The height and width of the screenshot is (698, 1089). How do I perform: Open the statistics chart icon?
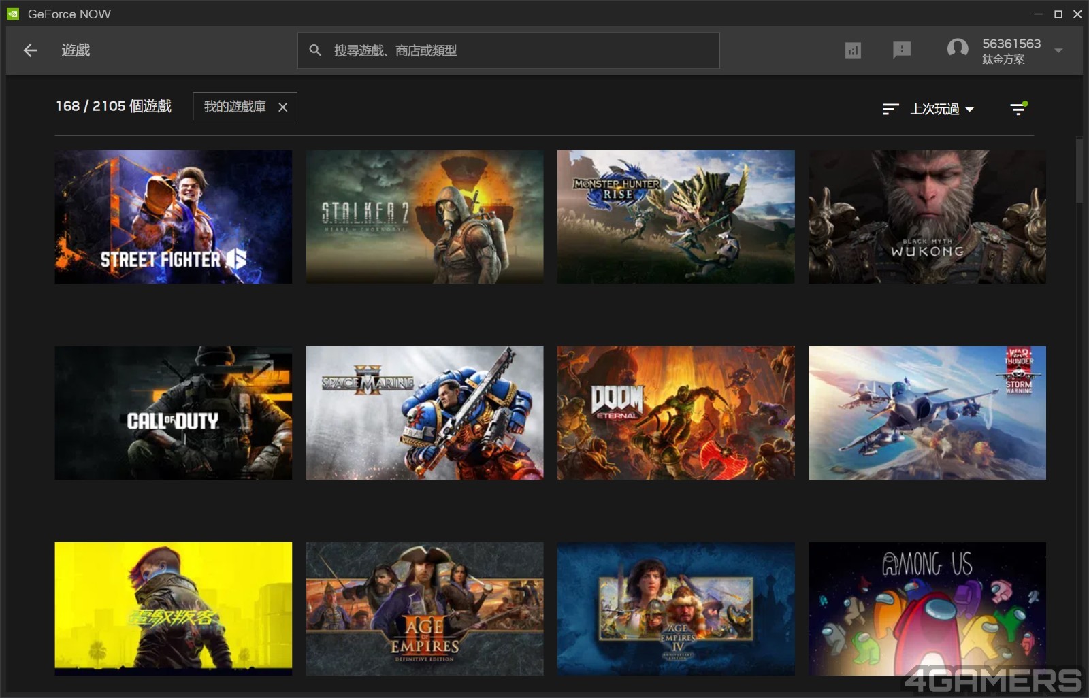(853, 50)
